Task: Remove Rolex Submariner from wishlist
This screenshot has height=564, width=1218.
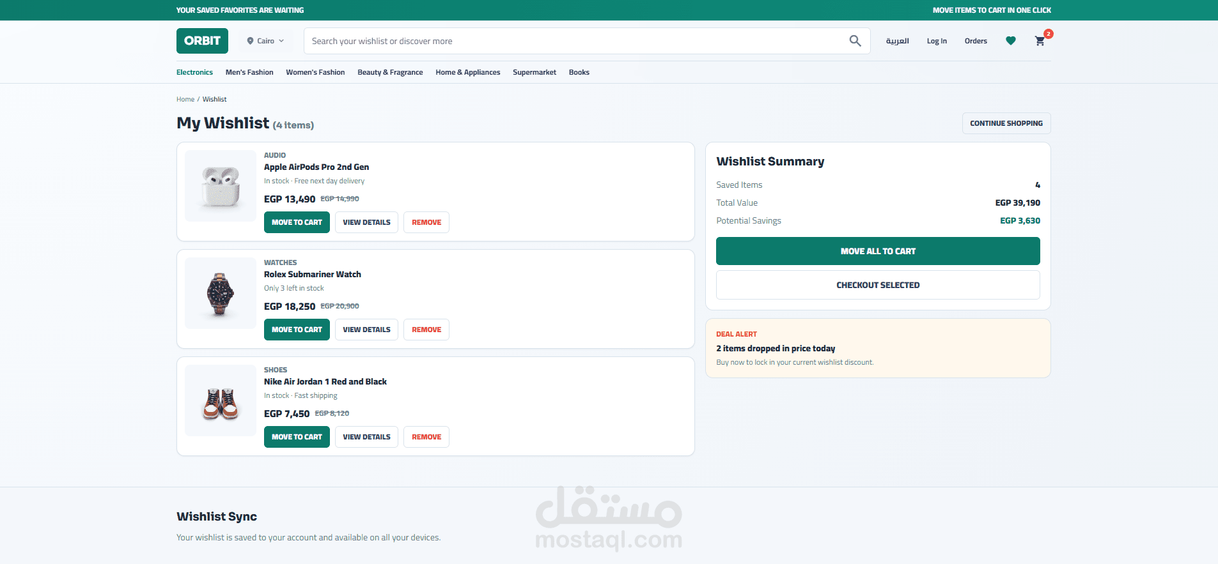Action: (x=426, y=330)
